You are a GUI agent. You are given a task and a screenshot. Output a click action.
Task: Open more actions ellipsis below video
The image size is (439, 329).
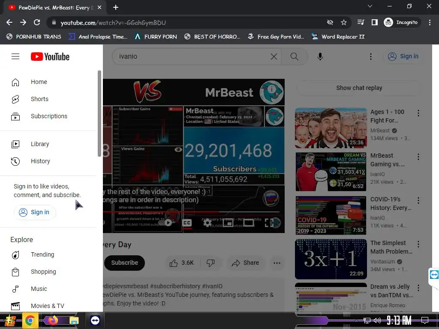tap(277, 263)
